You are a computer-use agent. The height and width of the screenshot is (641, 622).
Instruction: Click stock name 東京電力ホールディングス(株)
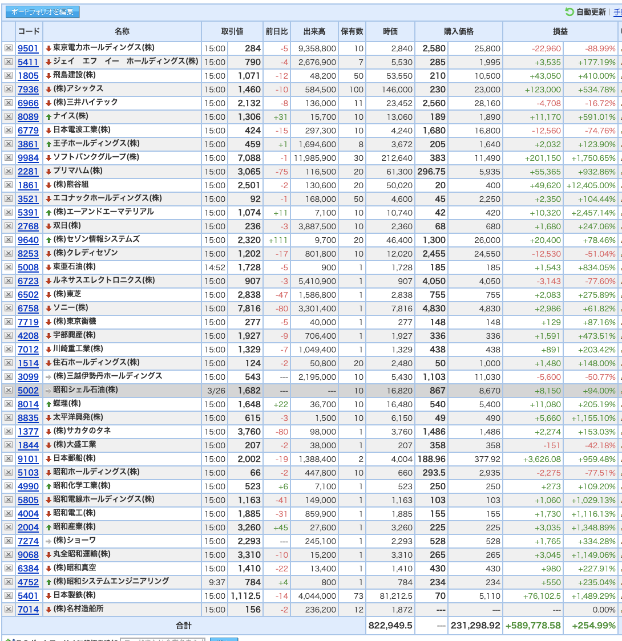(103, 47)
